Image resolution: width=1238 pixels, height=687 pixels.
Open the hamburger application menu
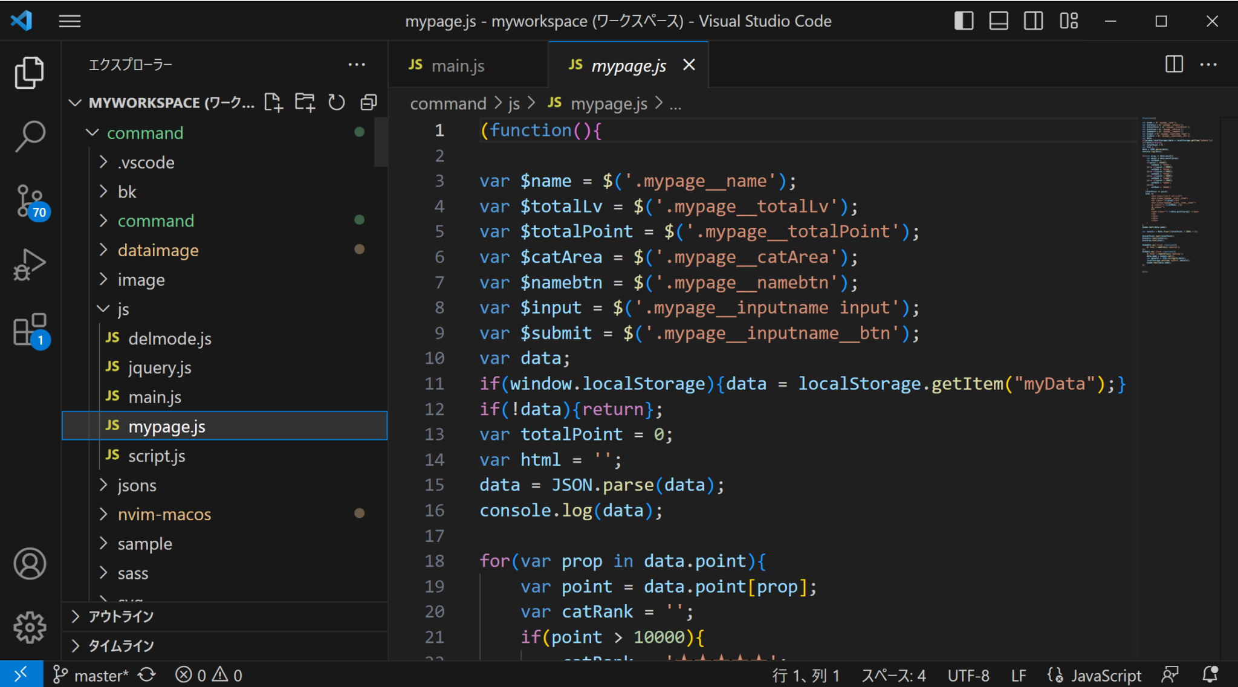pos(70,21)
